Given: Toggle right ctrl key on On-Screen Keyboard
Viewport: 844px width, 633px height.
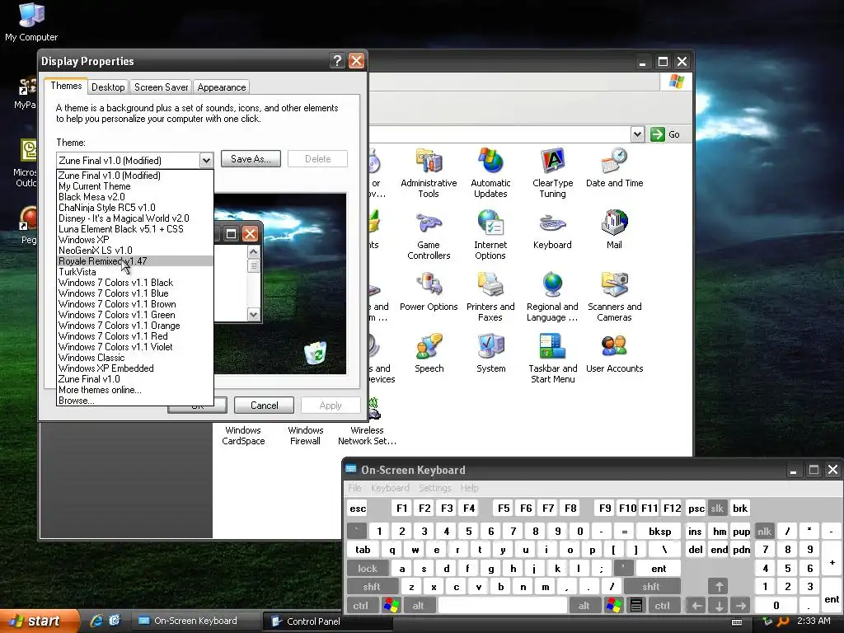Looking at the screenshot, I should tap(662, 606).
